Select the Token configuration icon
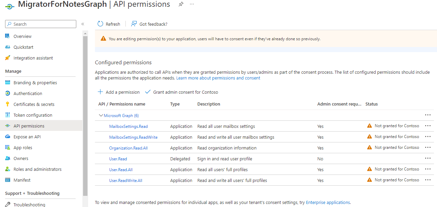The image size is (437, 207). pos(7,115)
